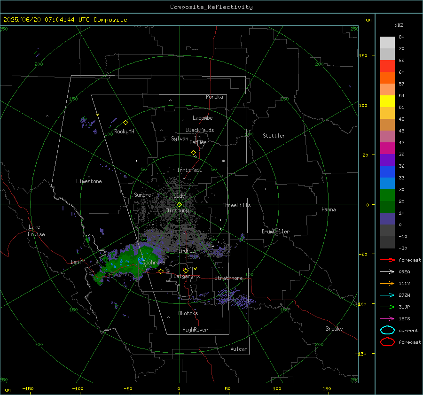
Task: Click the Limestone map label
Action: 89,181
